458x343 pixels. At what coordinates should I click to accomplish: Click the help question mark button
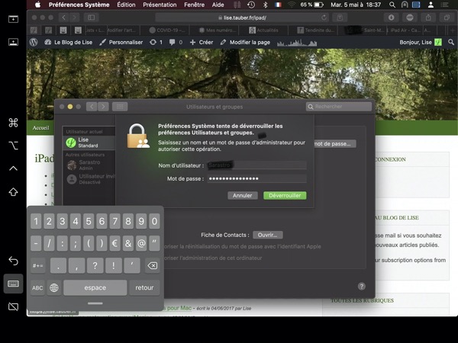point(361,286)
